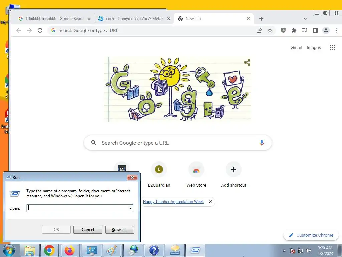The image size is (342, 257).
Task: Share this page from the address bar
Action: point(259,30)
